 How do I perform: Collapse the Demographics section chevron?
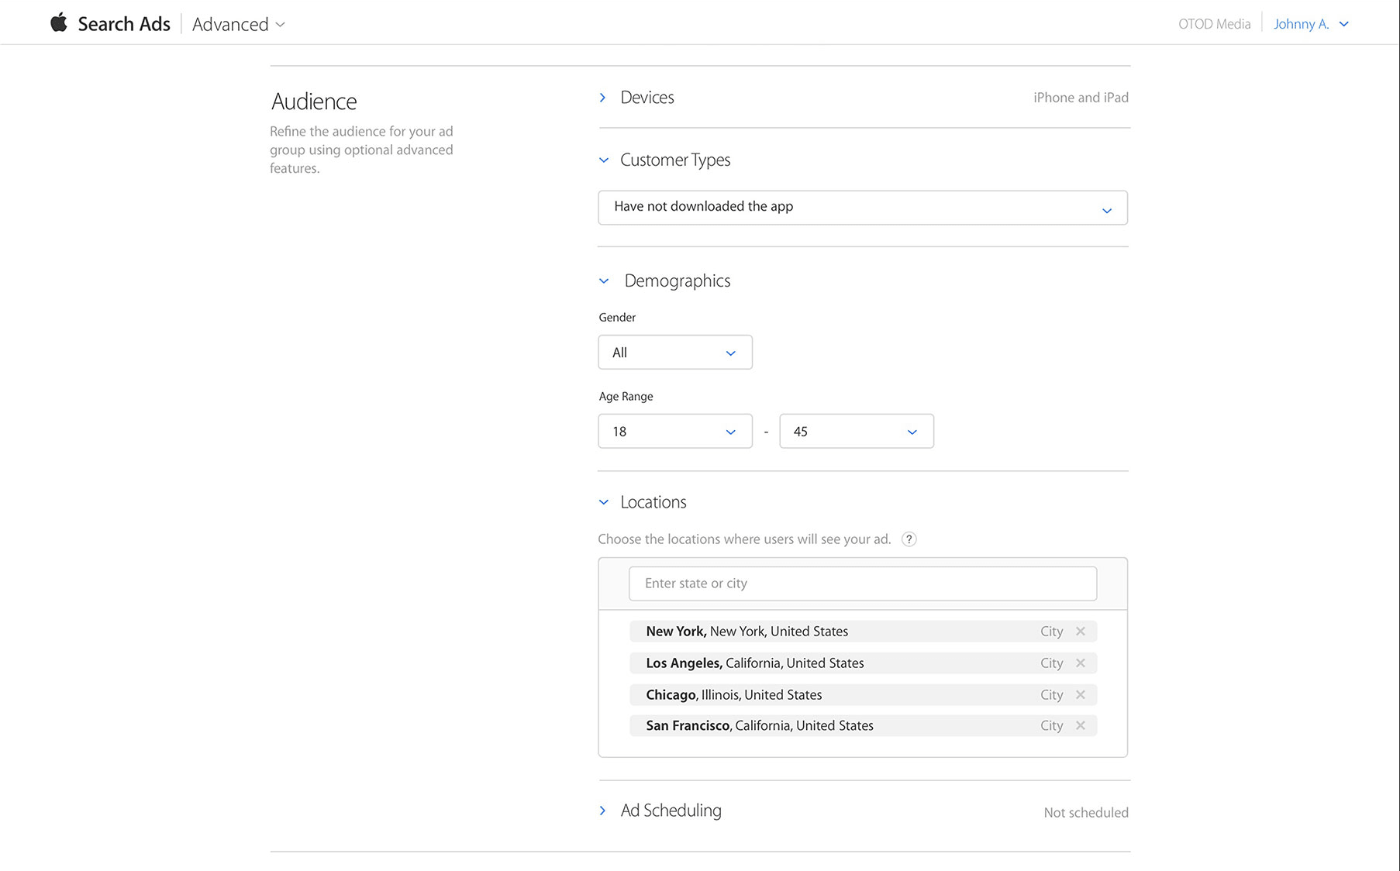point(604,281)
